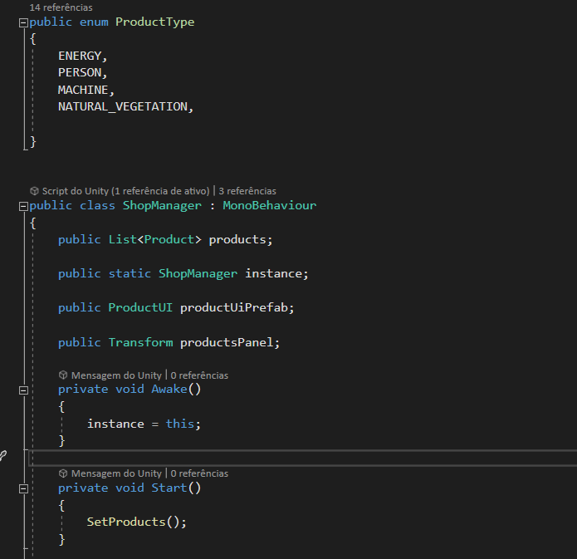Click '0 referências' above Start method

coord(199,473)
